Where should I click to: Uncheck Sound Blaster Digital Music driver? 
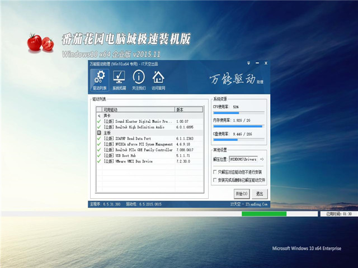pyautogui.click(x=99, y=122)
